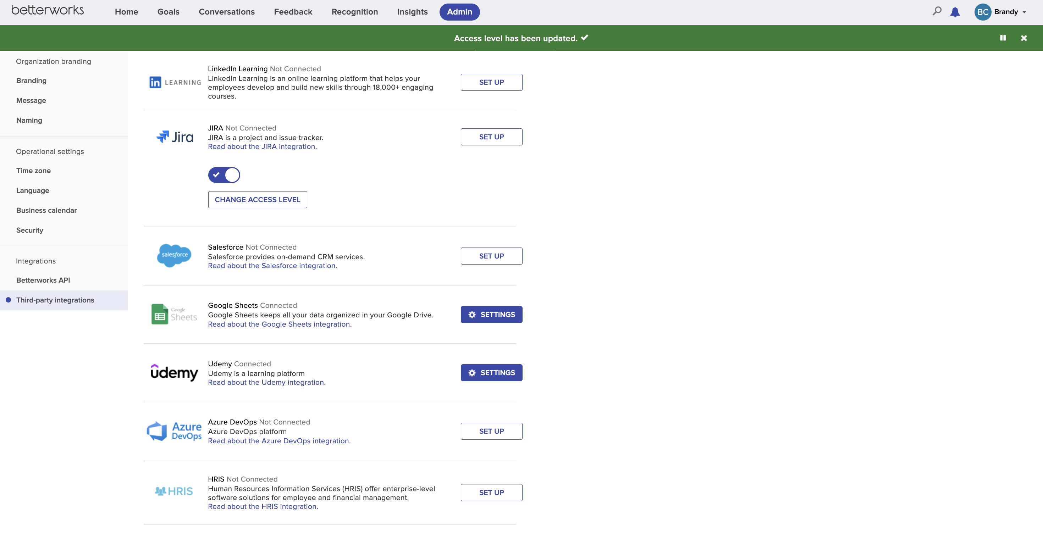Click the Jira logo

point(175,137)
